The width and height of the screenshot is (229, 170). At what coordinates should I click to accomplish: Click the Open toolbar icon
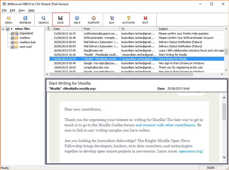(x=9, y=18)
